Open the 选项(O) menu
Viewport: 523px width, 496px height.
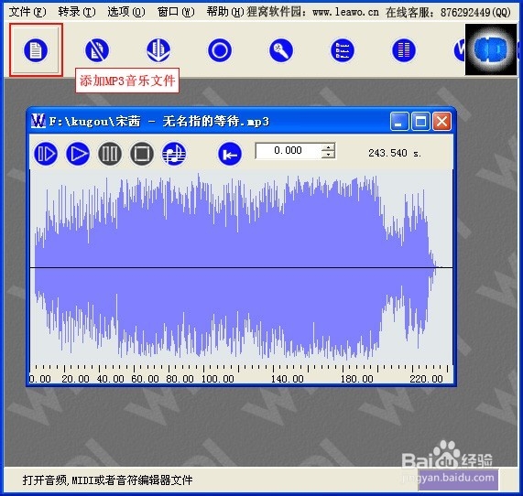tap(126, 12)
